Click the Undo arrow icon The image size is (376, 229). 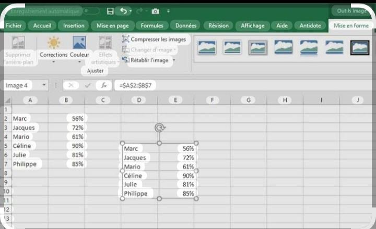[x=123, y=11]
